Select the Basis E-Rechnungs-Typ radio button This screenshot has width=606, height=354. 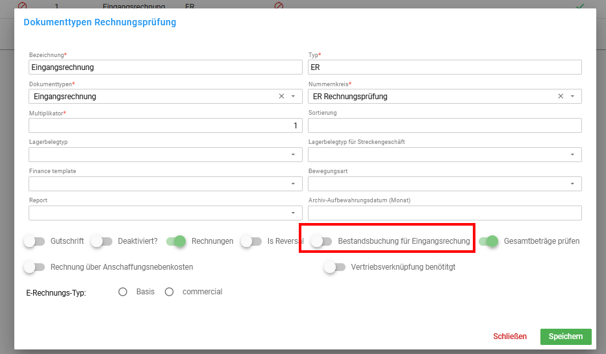pos(123,292)
